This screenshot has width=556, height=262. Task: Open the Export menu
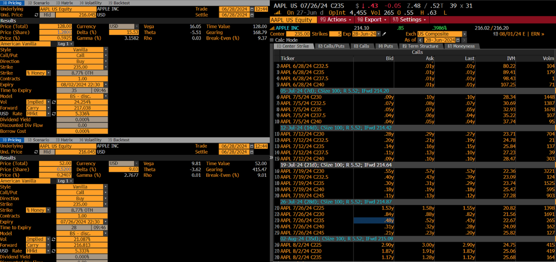pyautogui.click(x=372, y=20)
